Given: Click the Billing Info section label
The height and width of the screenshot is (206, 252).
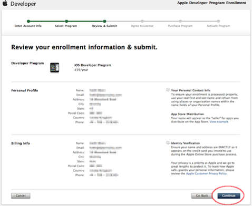Looking at the screenshot, I should point(21,143).
